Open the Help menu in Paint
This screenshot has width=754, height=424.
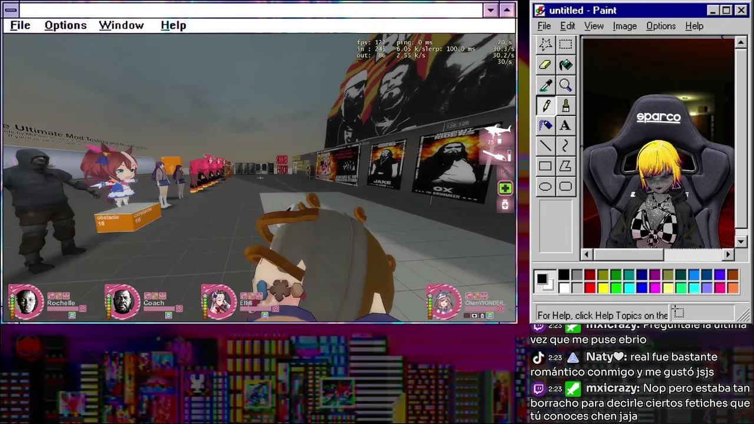694,26
